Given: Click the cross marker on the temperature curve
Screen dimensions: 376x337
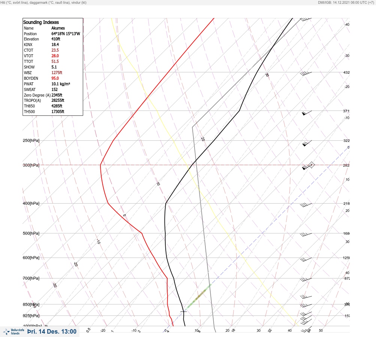Looking at the screenshot, I should tap(183, 312).
